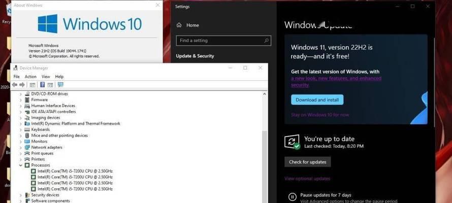The image size is (452, 203).
Task: Select the Print queues label
Action: pos(42,153)
